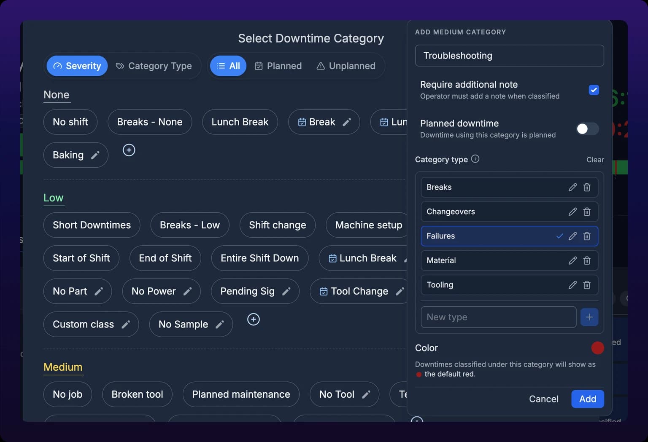Screen dimensions: 648x442
Task: Edit the Tooling category type
Action: coord(572,285)
